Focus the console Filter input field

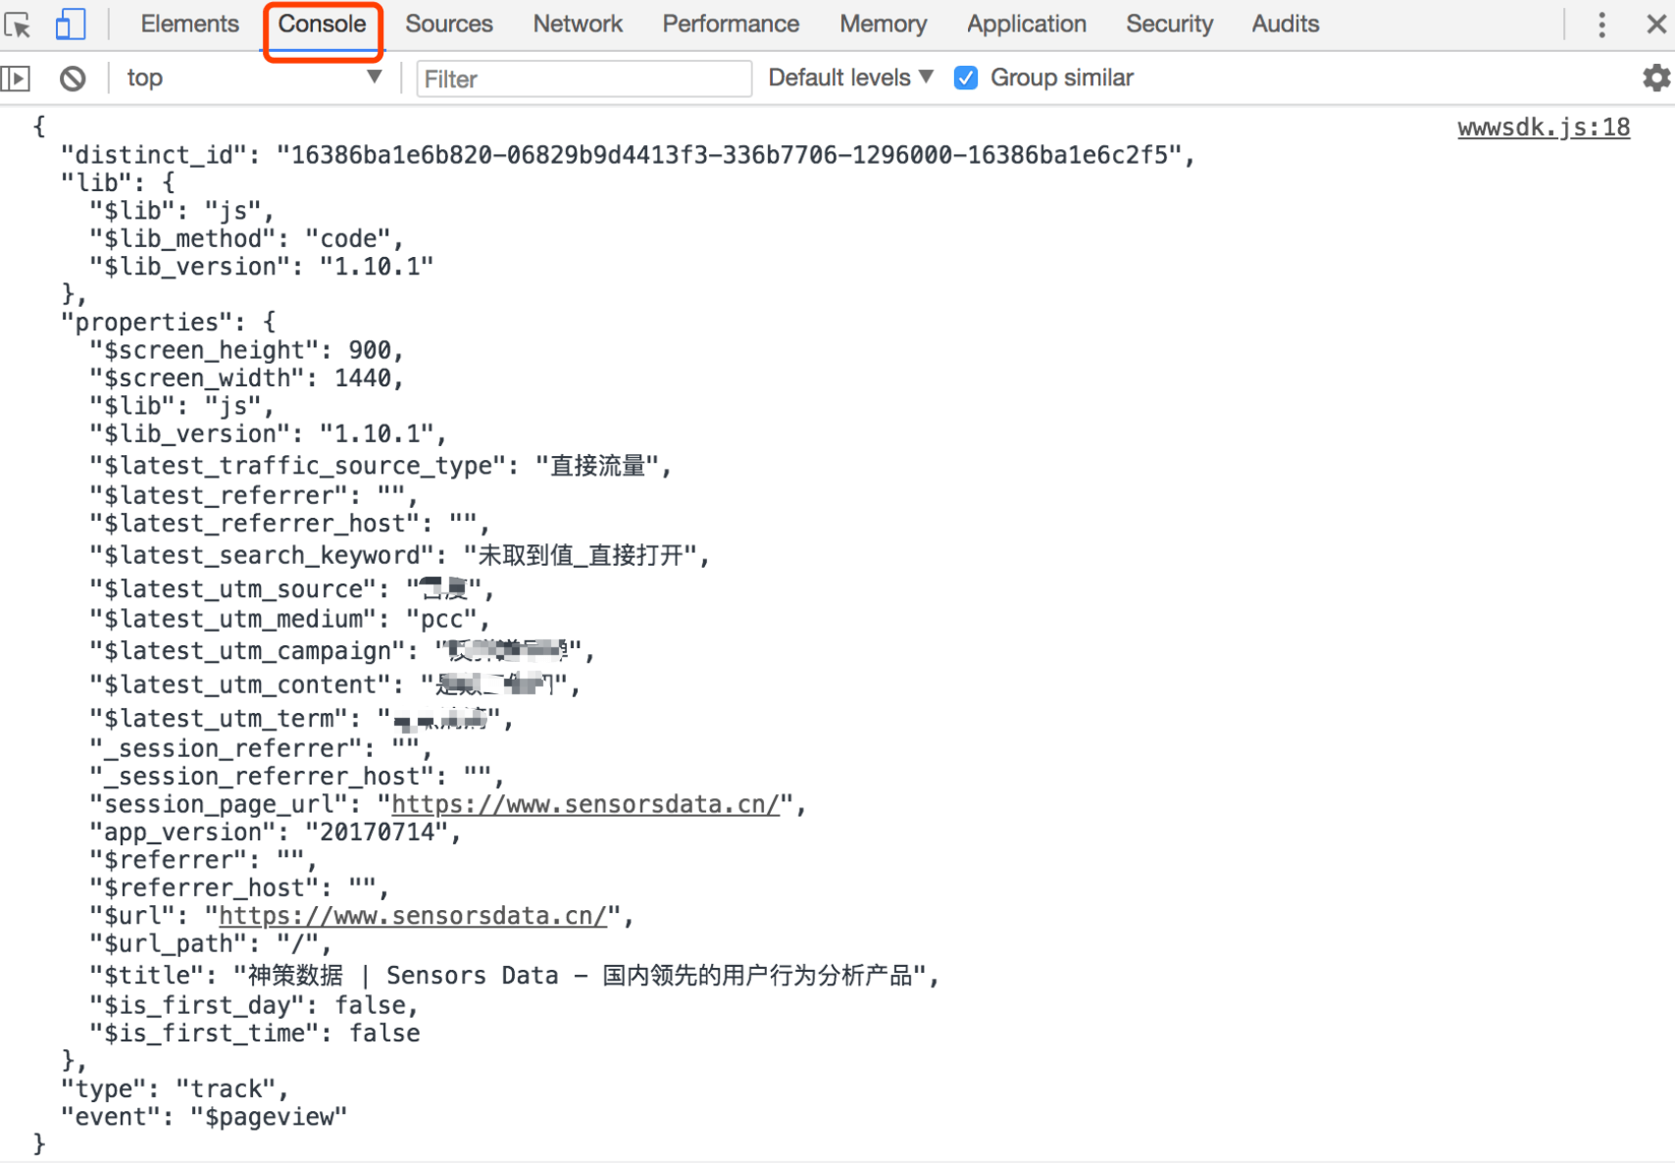[x=584, y=78]
